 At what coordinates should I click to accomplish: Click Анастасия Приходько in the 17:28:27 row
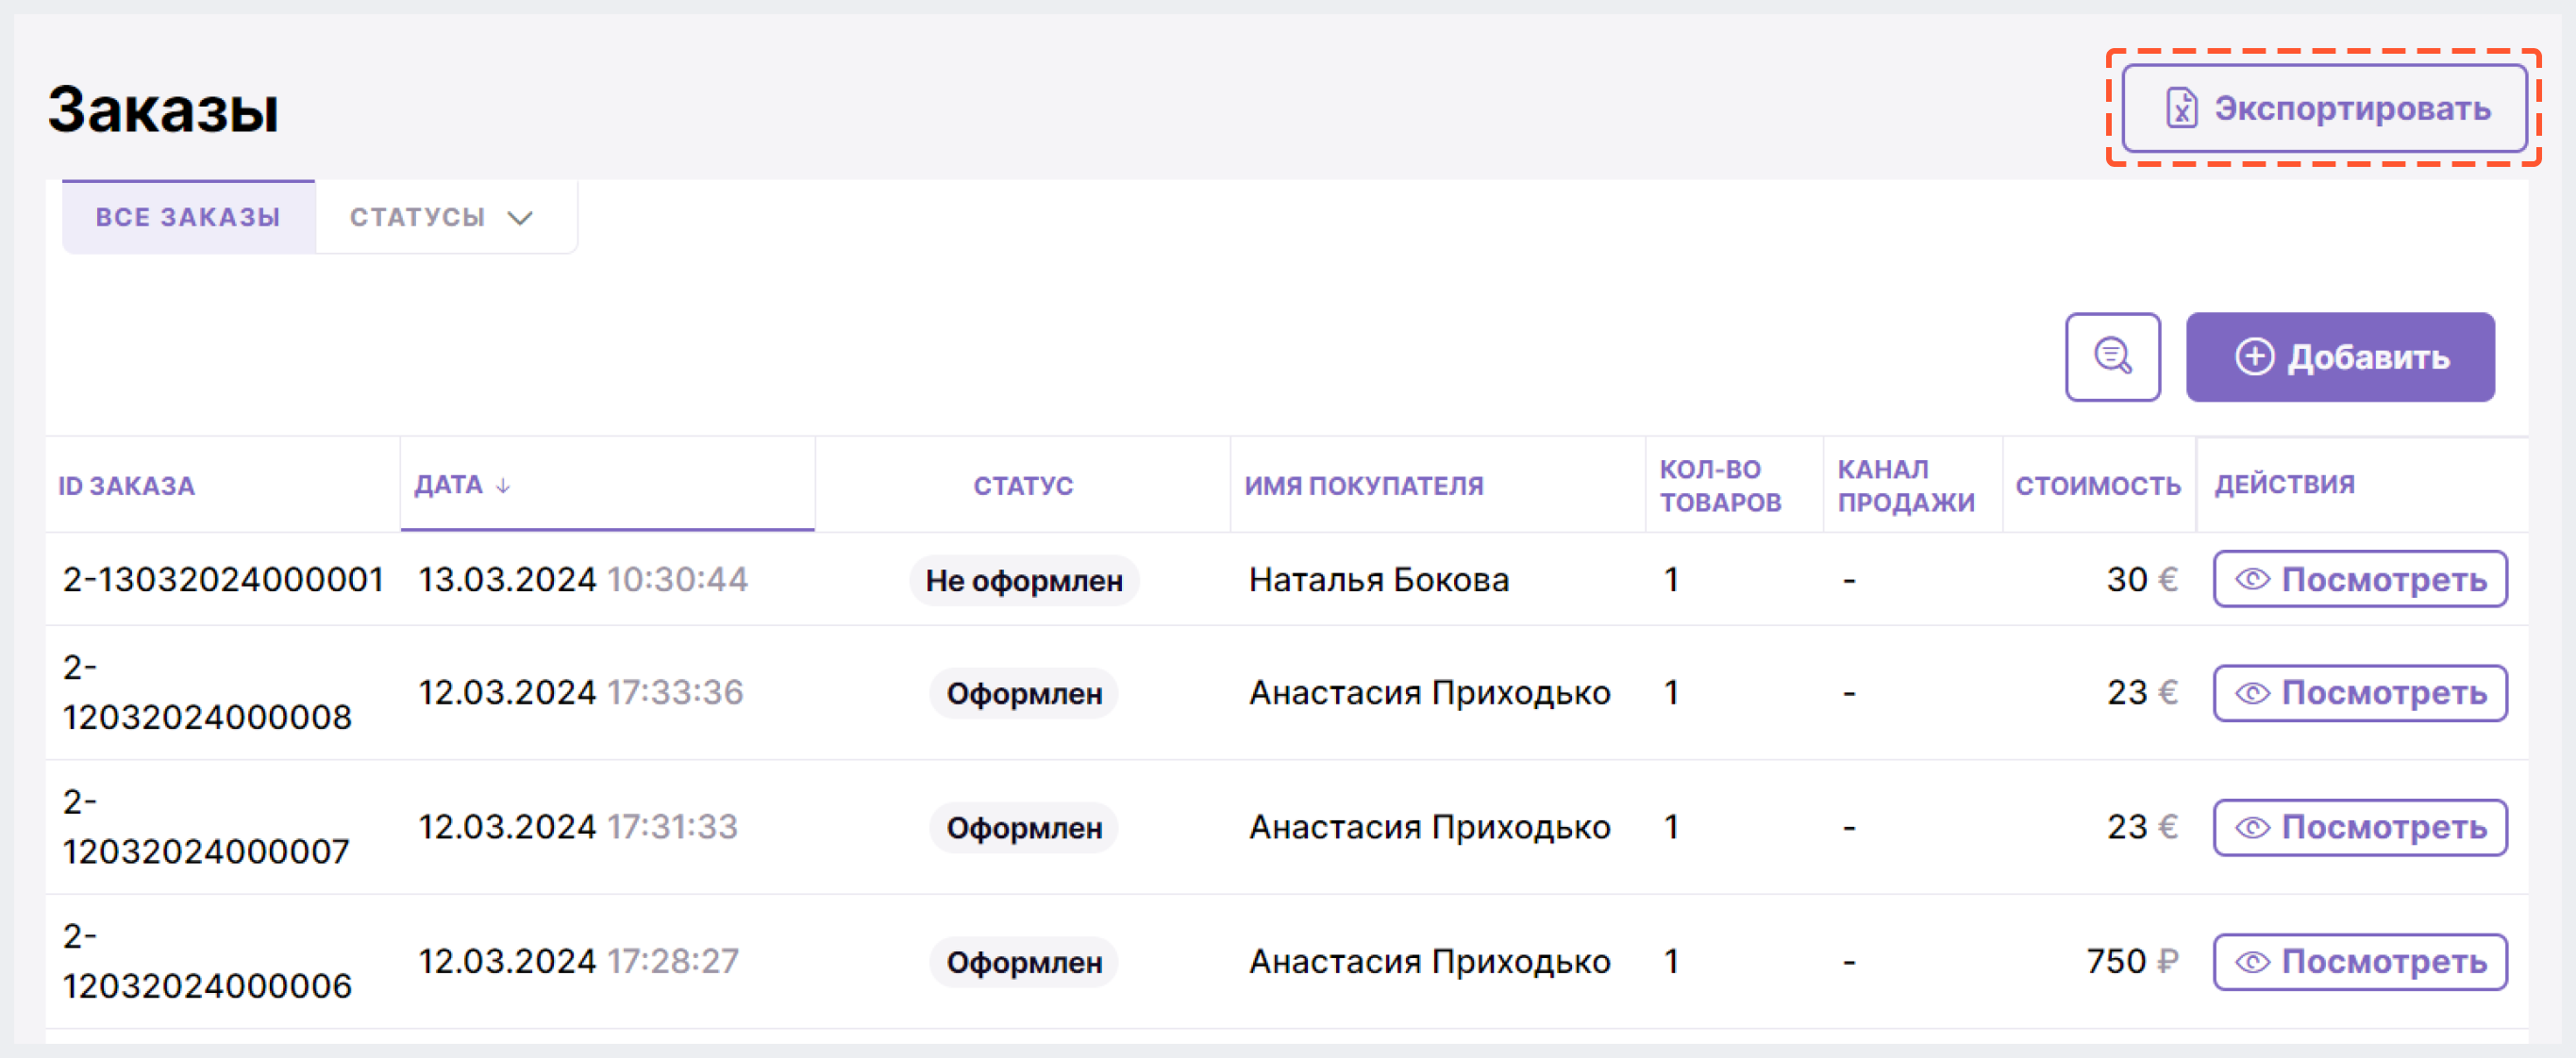pos(1430,961)
